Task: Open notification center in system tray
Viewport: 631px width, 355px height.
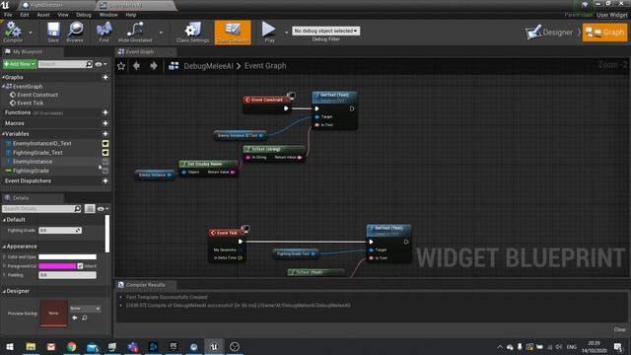Action: coord(618,346)
